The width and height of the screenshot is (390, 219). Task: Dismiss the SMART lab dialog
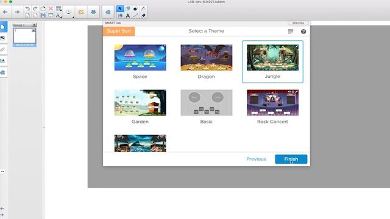(x=298, y=23)
